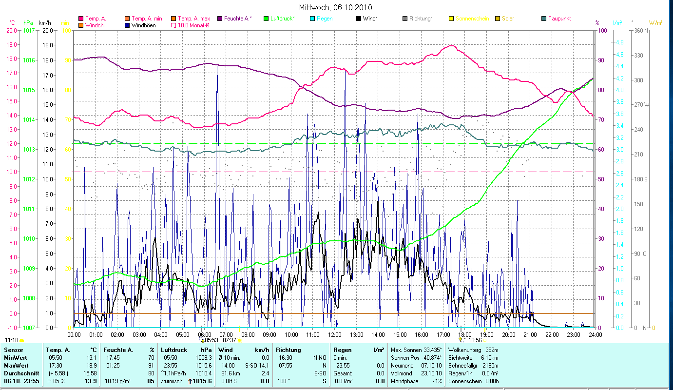Click the Wind* black legend square

(x=359, y=19)
